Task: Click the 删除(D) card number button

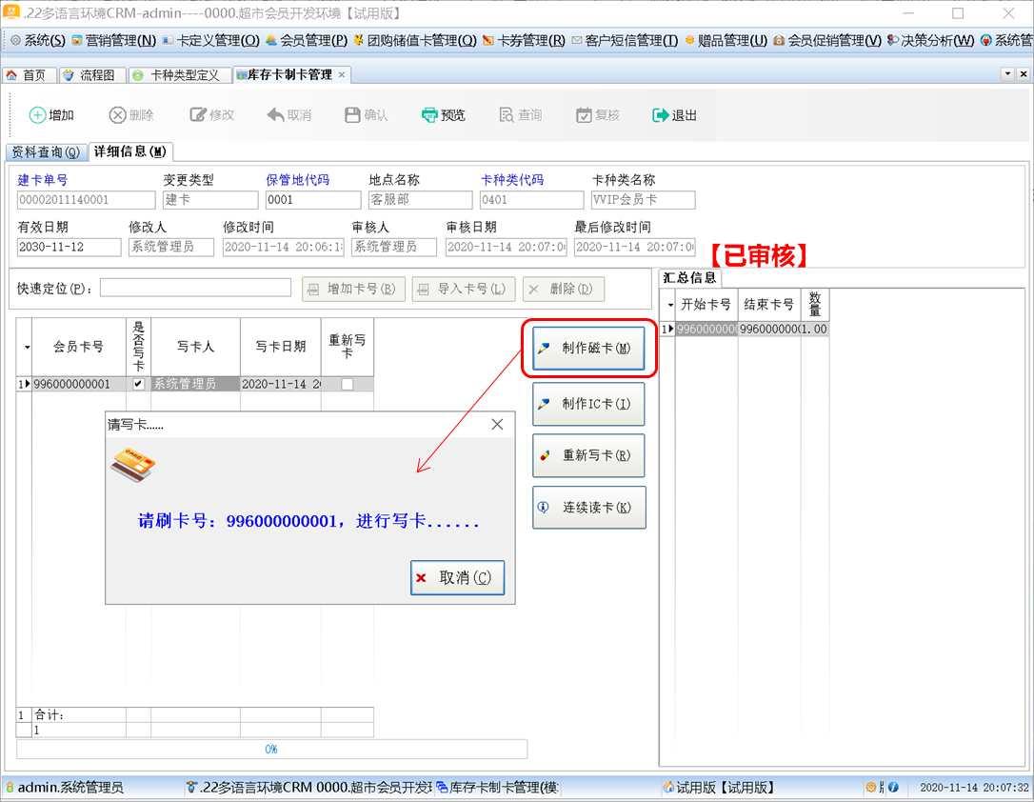Action: coord(563,289)
